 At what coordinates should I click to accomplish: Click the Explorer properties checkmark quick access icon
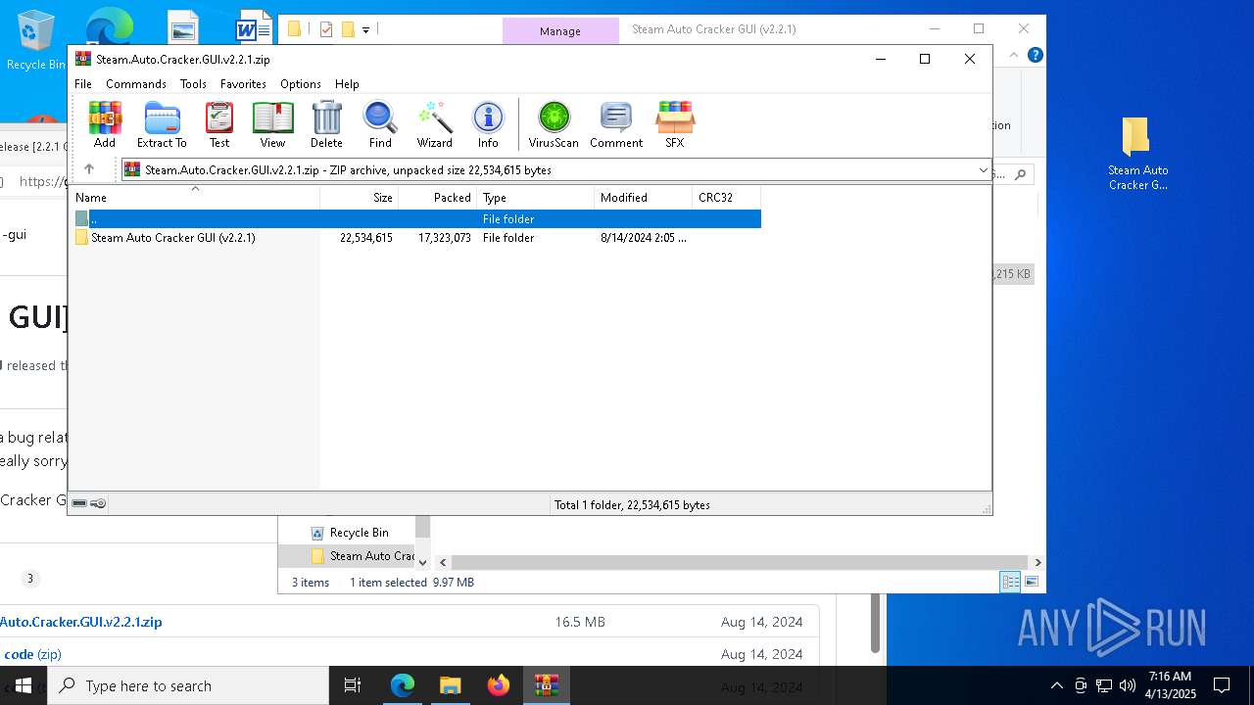tap(326, 29)
